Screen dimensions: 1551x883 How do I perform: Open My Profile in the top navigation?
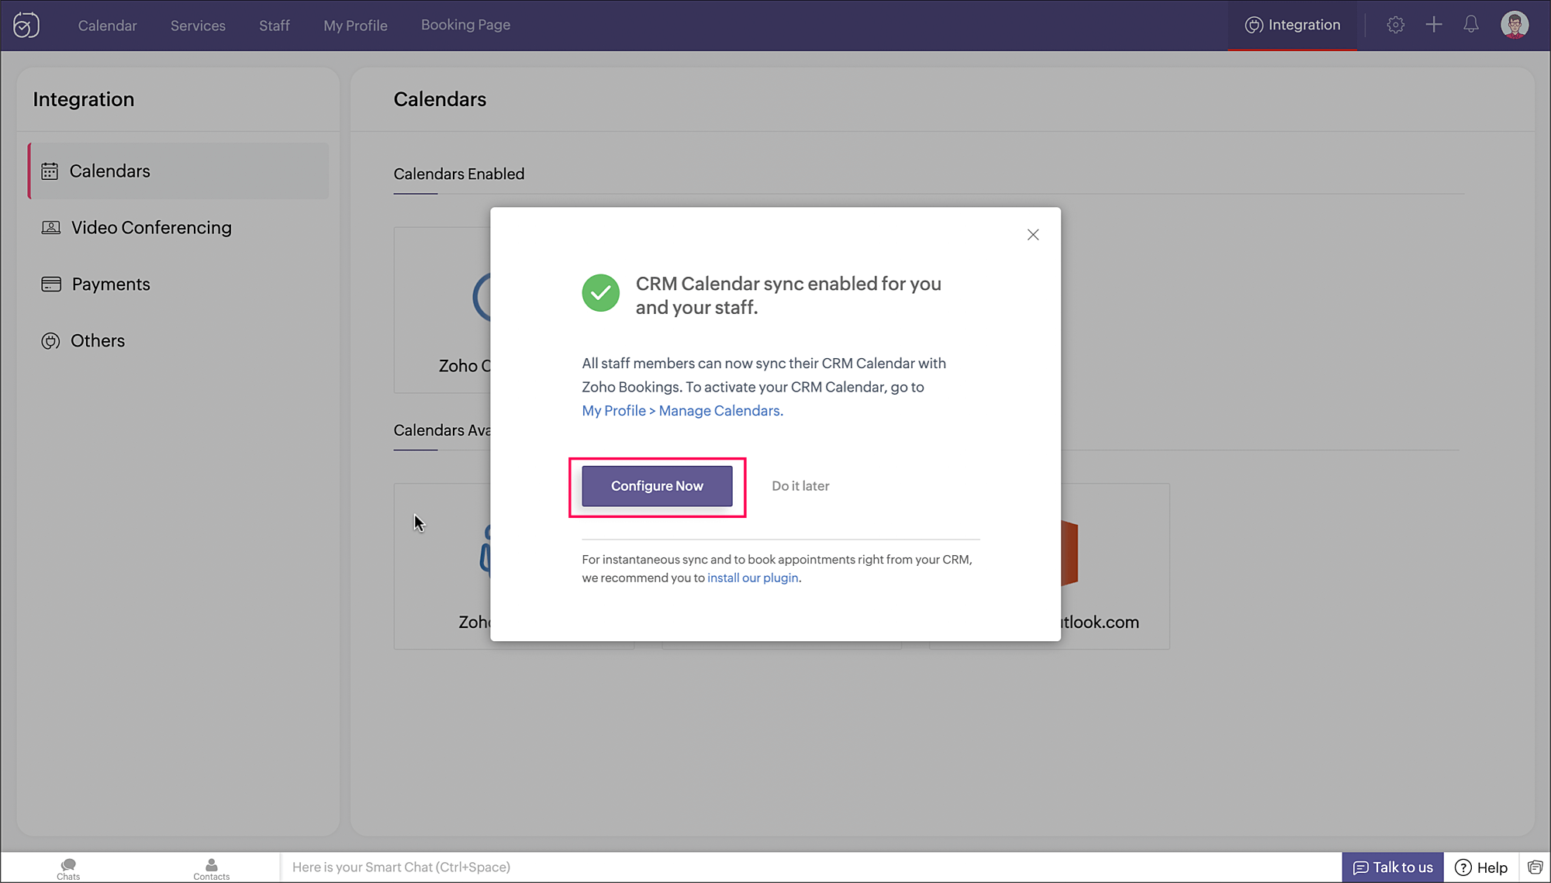click(355, 26)
